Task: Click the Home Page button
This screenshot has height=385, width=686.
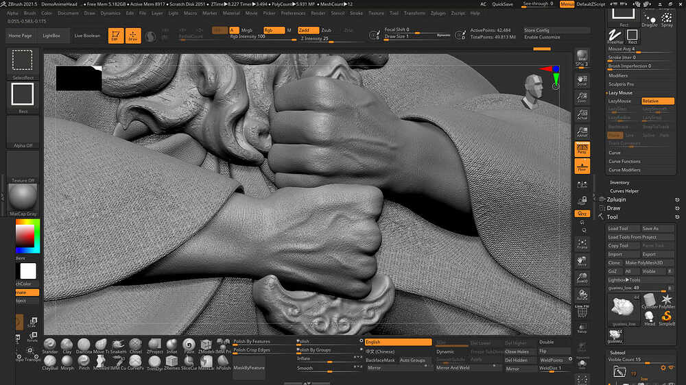Action: pyautogui.click(x=20, y=36)
